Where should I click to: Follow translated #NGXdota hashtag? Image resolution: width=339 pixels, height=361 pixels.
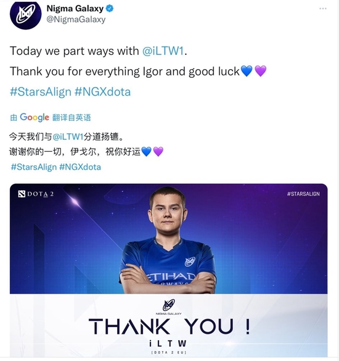point(80,167)
